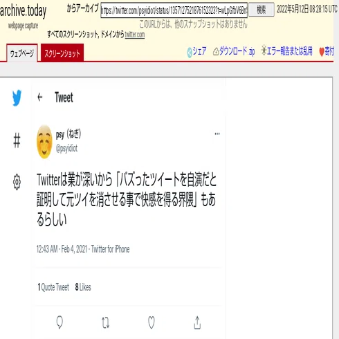Click the archive.today logo
This screenshot has height=339, width=339.
pos(23,11)
